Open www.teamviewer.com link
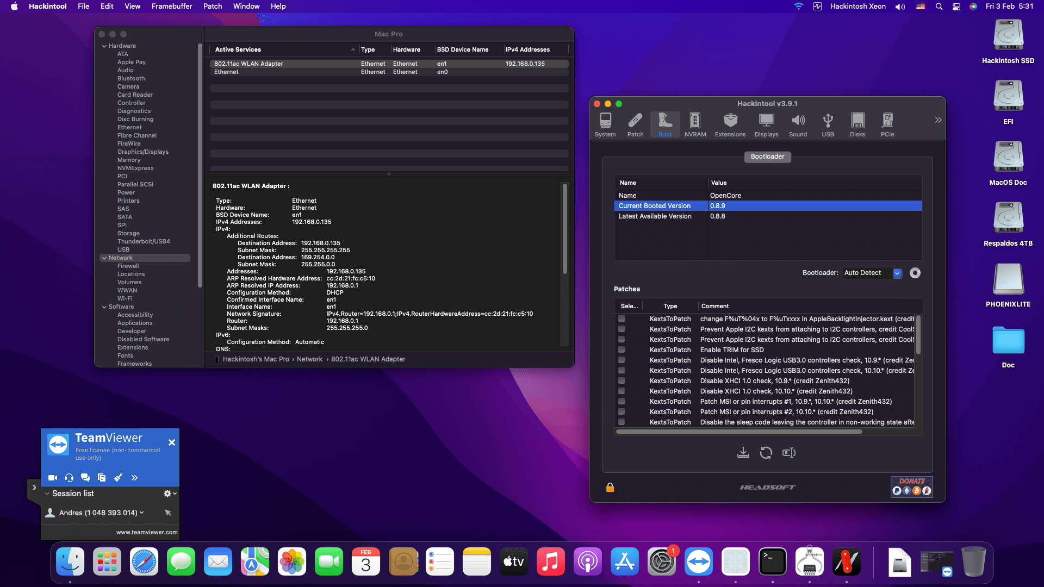The image size is (1044, 587). pyautogui.click(x=147, y=532)
